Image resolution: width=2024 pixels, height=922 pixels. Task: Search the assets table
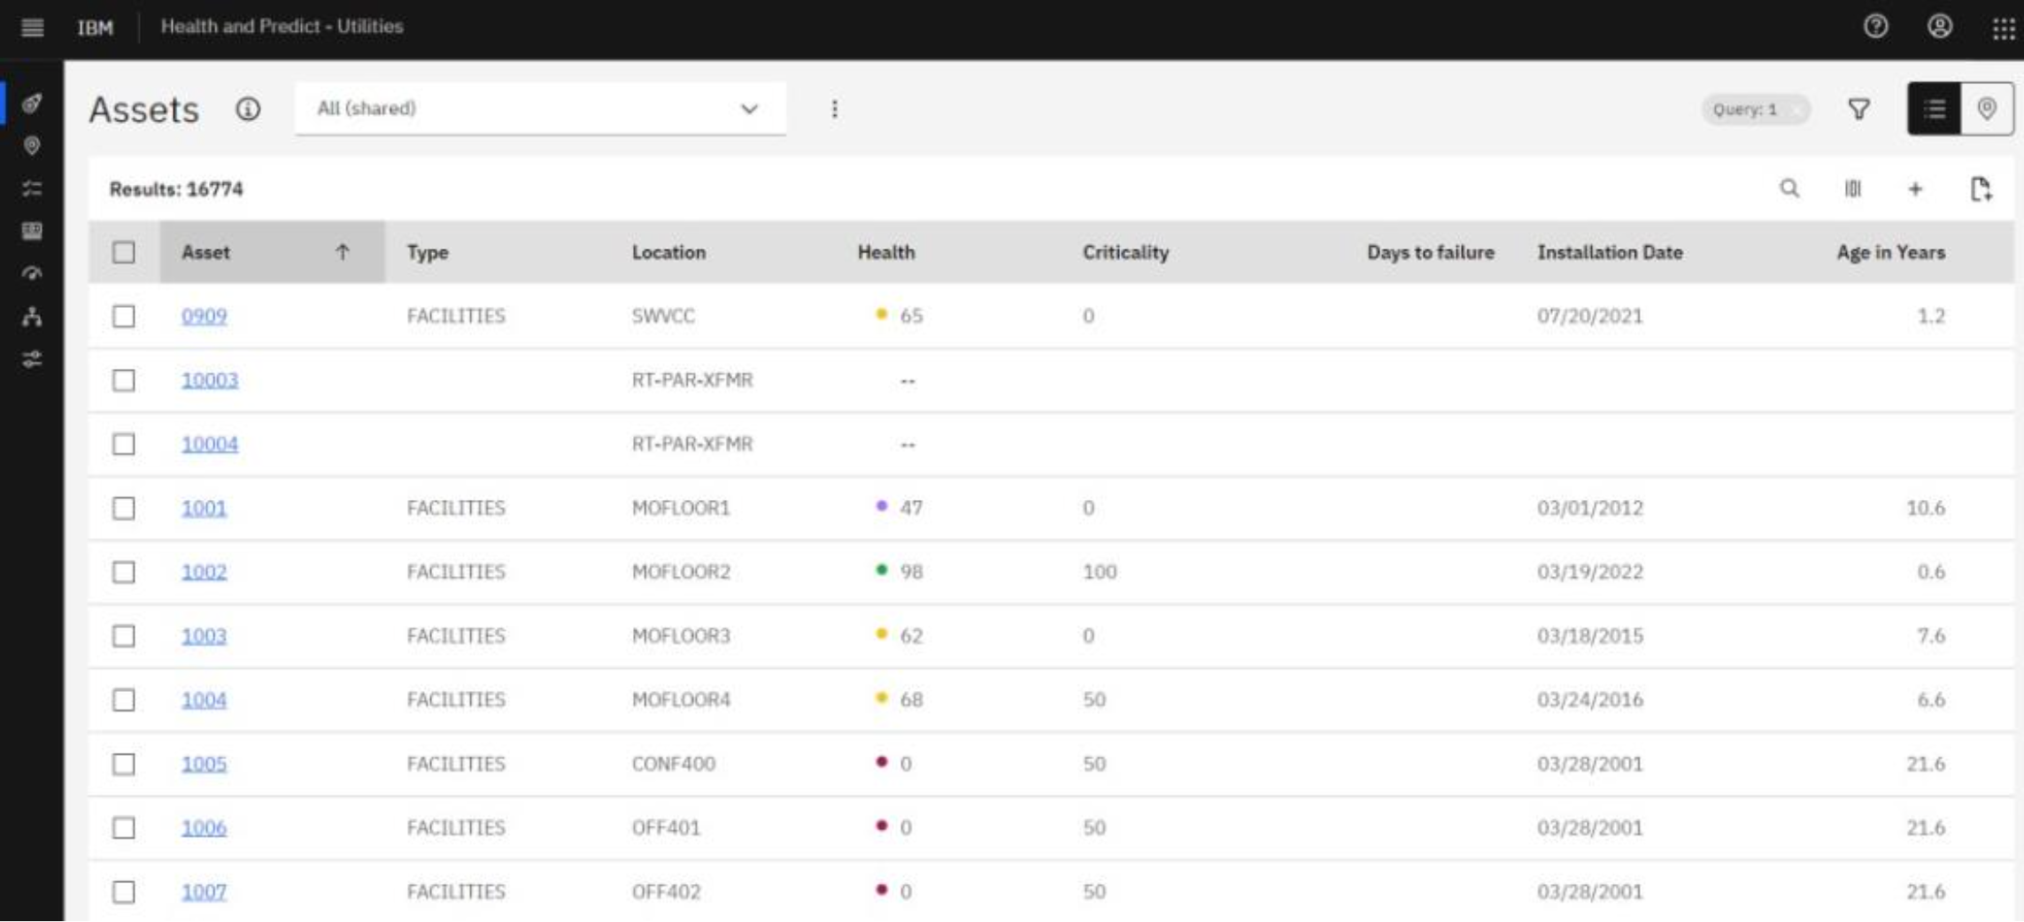pos(1789,188)
